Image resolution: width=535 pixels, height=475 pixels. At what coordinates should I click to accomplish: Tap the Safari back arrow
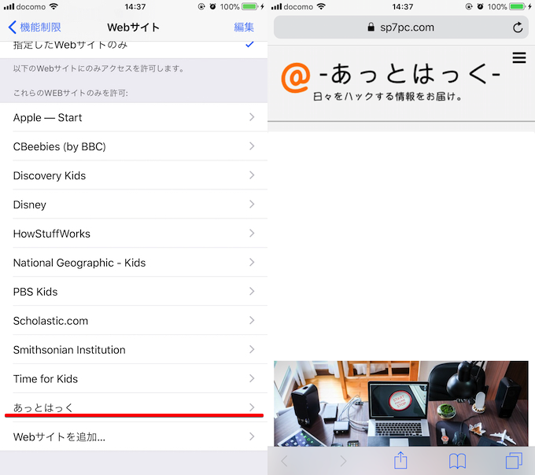285,461
